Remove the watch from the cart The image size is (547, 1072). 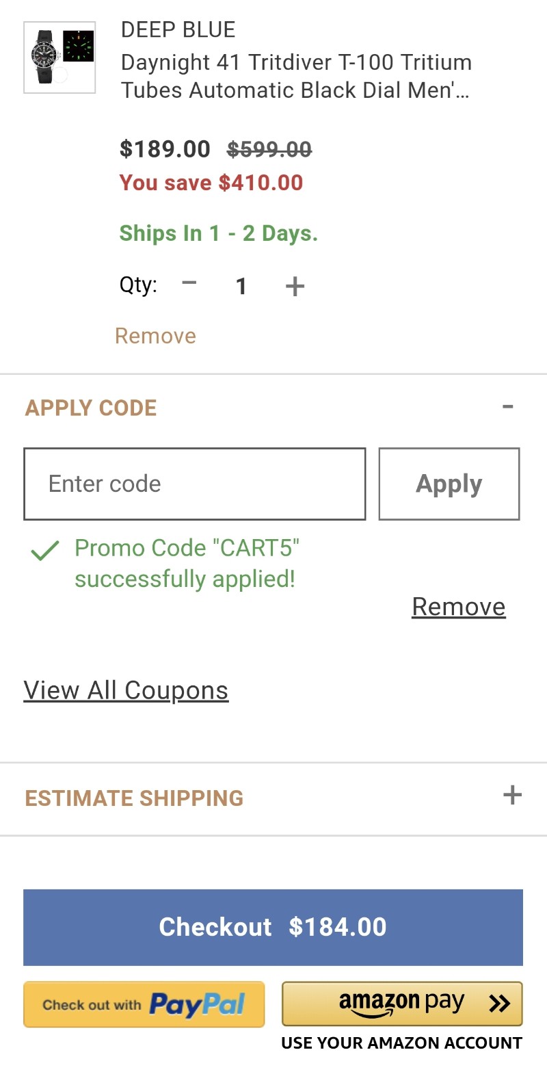(x=155, y=336)
